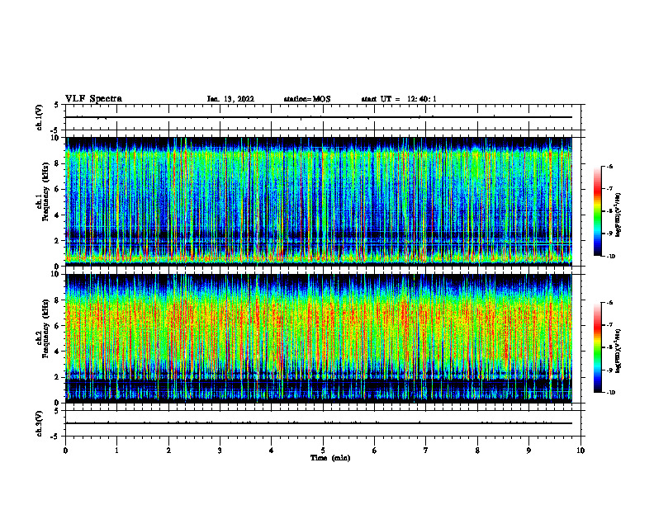Click time axis tick label "6"
Viewport: 654px width, 505px height.
coord(374,451)
